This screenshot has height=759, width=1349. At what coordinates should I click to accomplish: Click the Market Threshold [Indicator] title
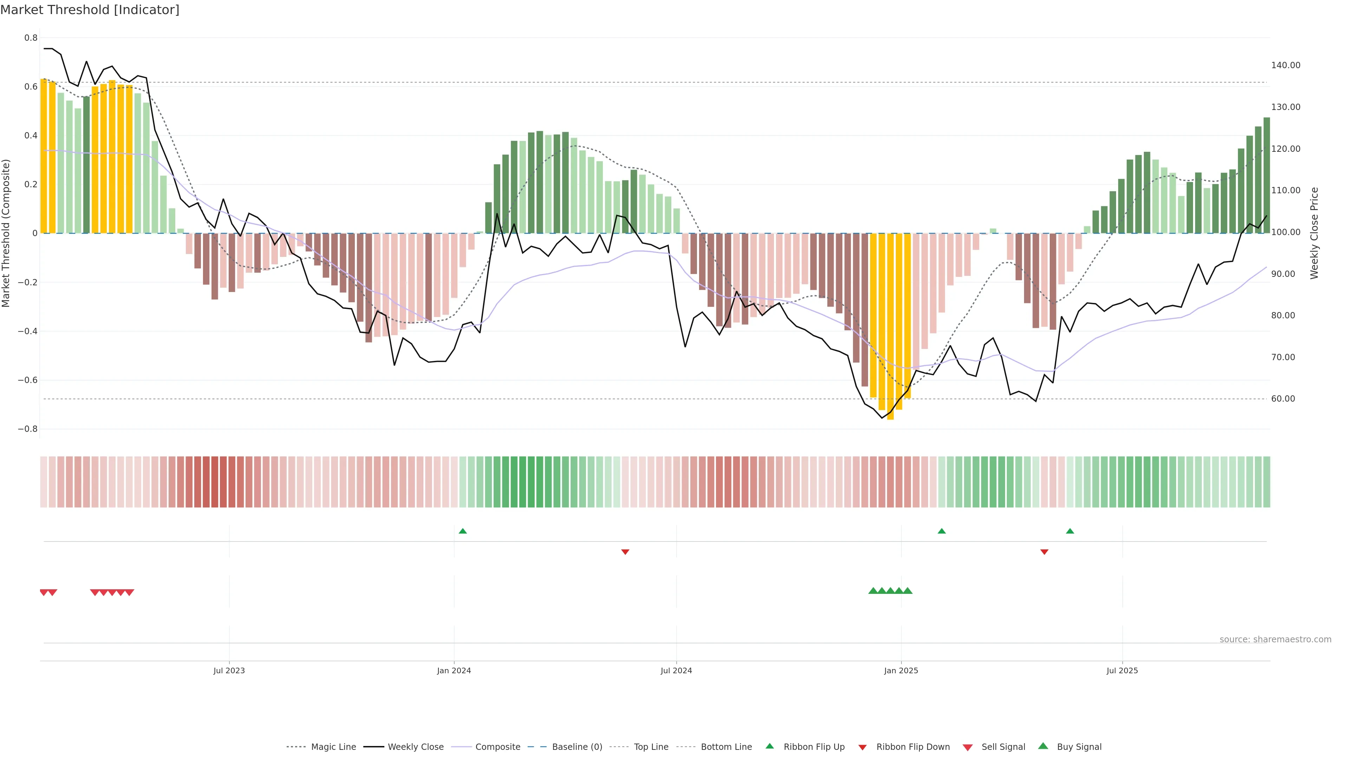90,10
